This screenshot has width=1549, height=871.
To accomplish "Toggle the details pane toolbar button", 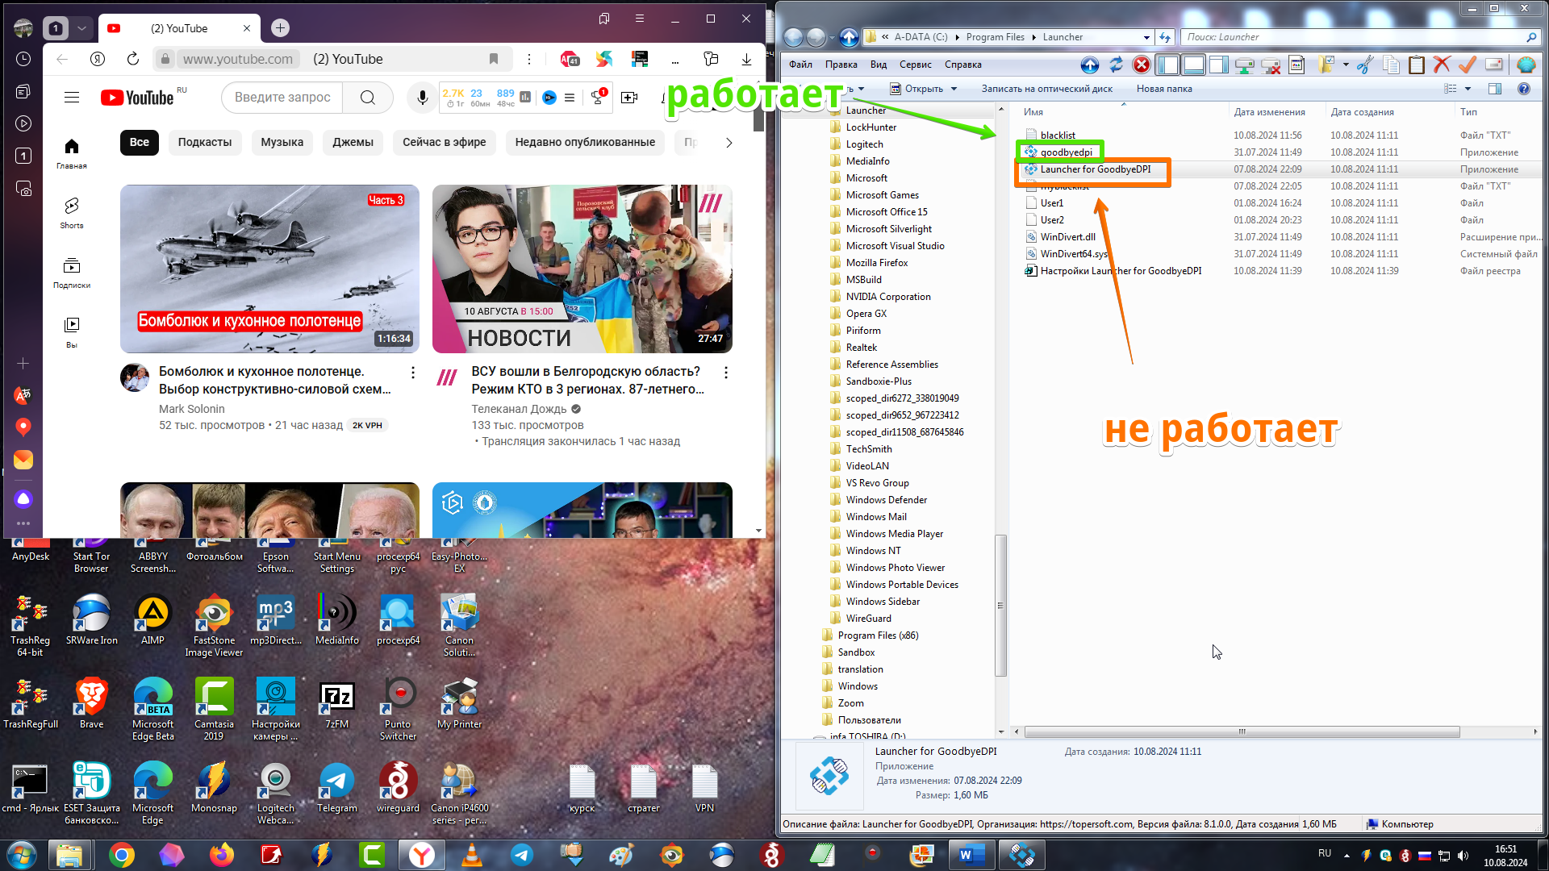I will click(1193, 65).
